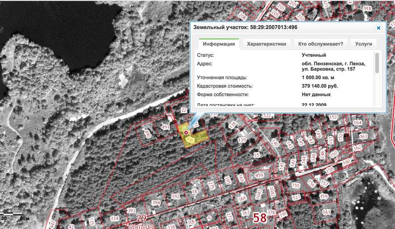
Task: Select parcel 366 on the map
Action: point(242,198)
